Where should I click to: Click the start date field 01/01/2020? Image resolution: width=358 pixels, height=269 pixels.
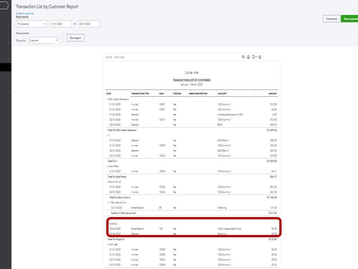coord(60,24)
